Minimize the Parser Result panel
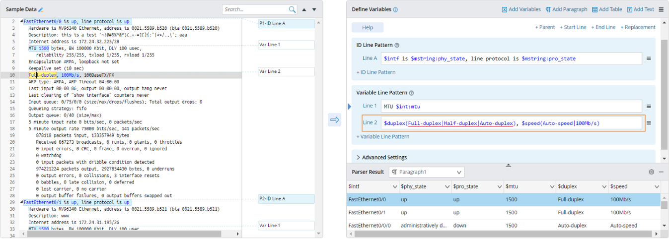Screen dimensions: 669x239 point(661,172)
